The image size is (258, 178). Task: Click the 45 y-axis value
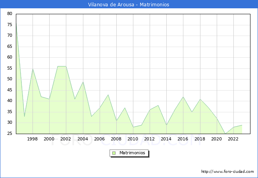tap(10, 90)
